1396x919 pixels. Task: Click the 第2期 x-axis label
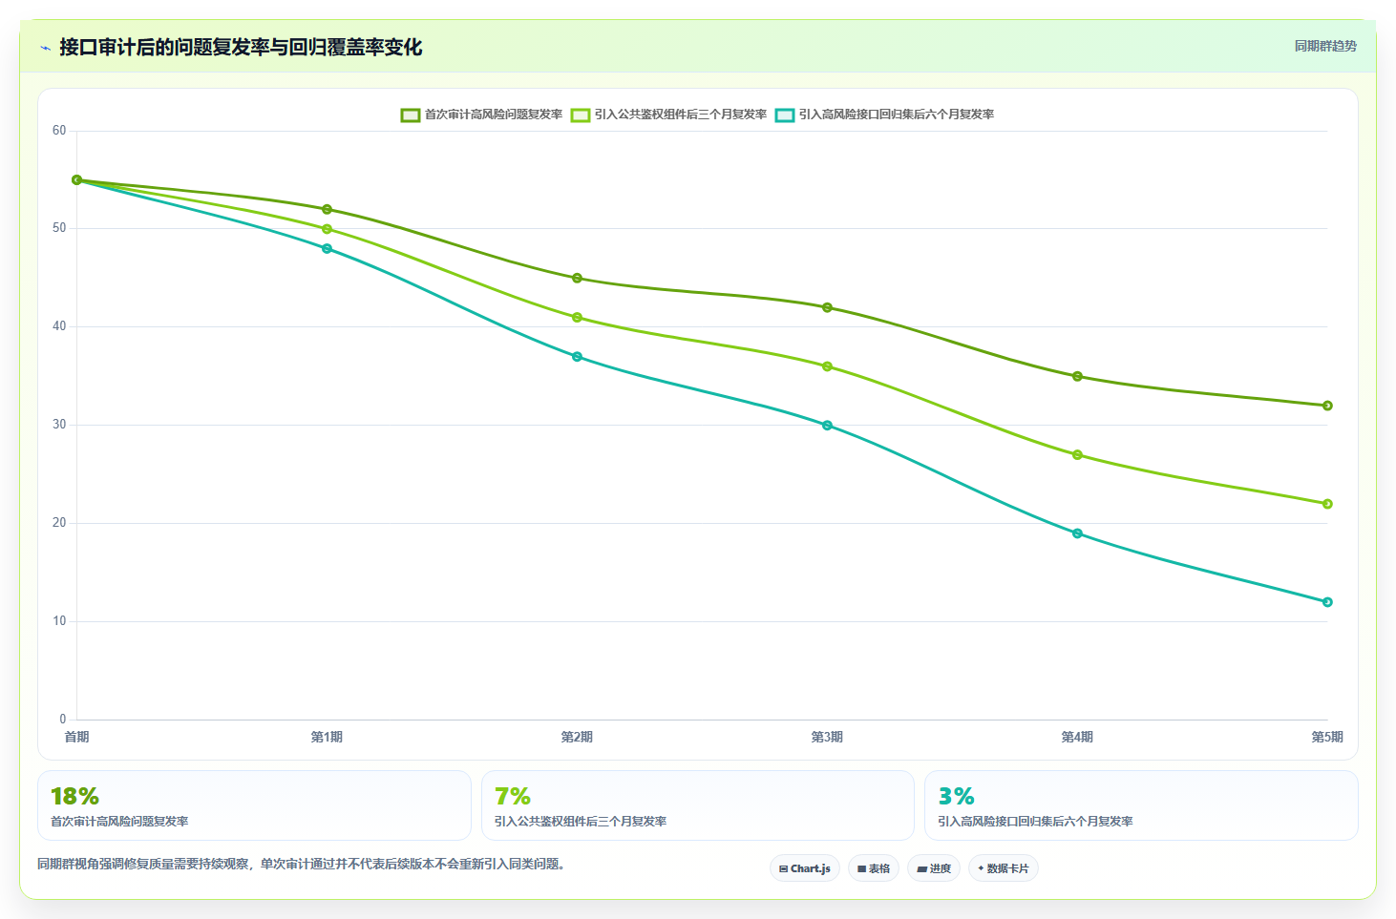(x=577, y=737)
